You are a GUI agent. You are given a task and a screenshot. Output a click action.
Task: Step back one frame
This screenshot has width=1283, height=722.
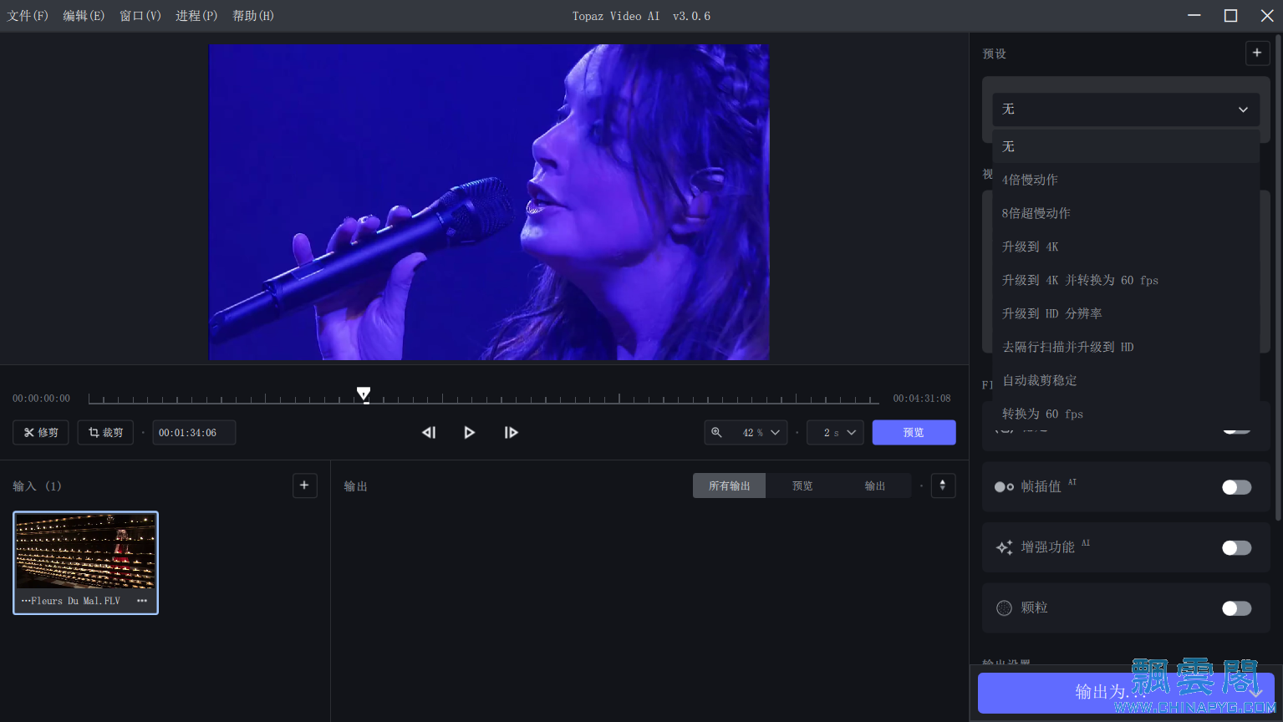click(429, 433)
